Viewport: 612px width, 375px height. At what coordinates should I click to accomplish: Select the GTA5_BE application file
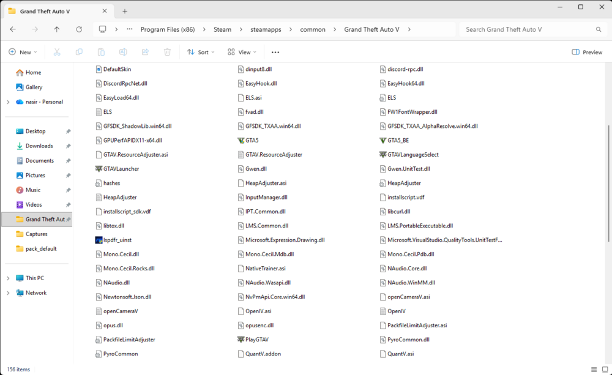tap(394, 140)
